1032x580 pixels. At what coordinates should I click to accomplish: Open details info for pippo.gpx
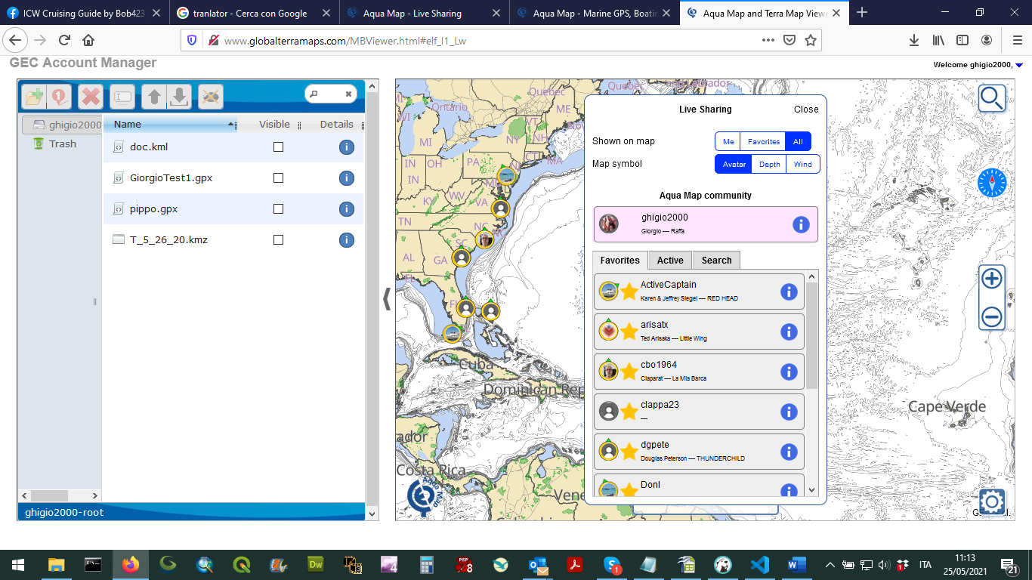click(x=347, y=209)
